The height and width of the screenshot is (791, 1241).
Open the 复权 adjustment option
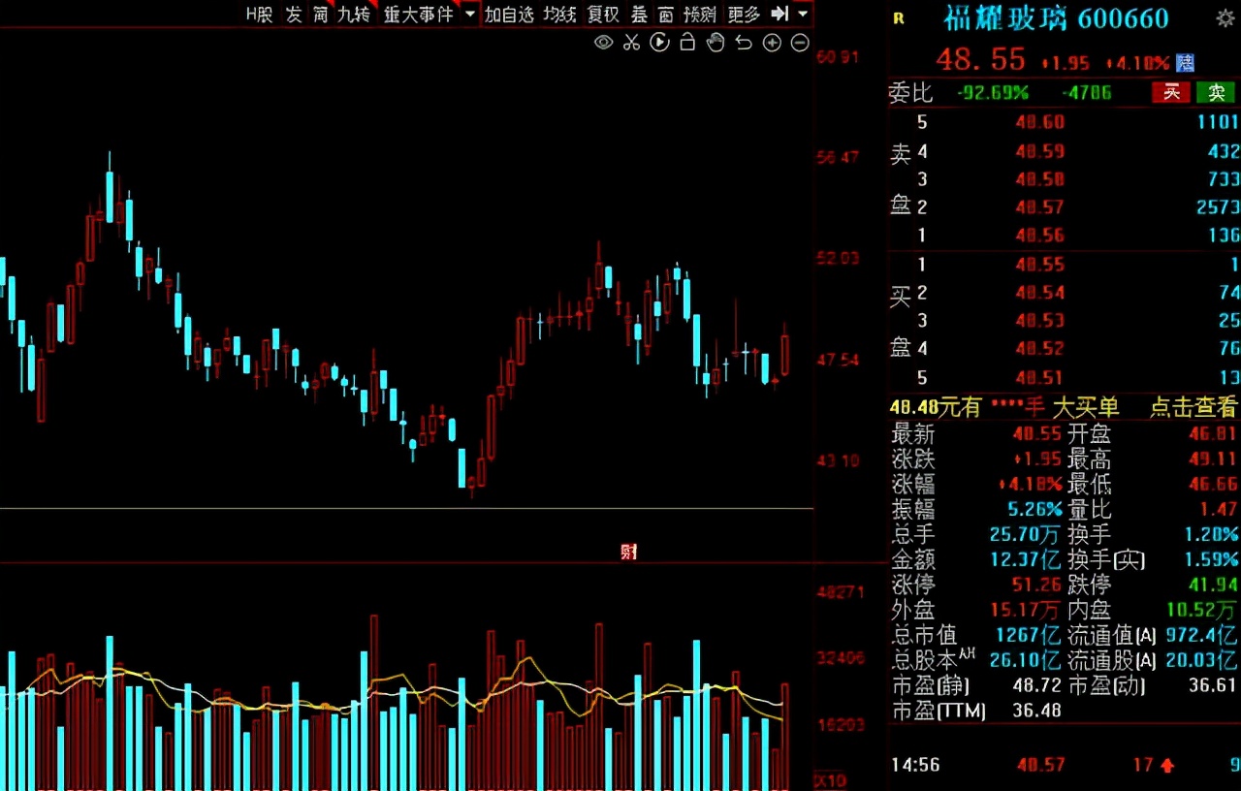pyautogui.click(x=603, y=14)
